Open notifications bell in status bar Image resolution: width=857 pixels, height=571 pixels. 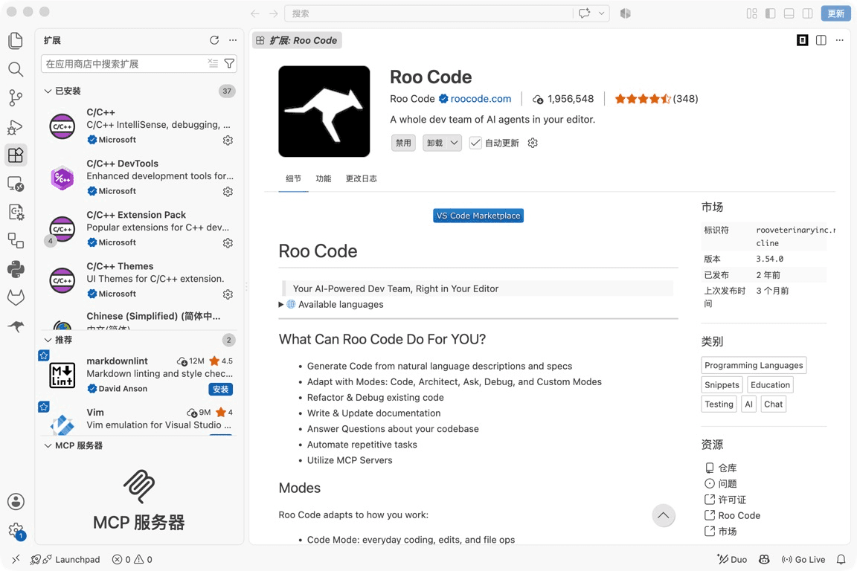click(x=841, y=559)
